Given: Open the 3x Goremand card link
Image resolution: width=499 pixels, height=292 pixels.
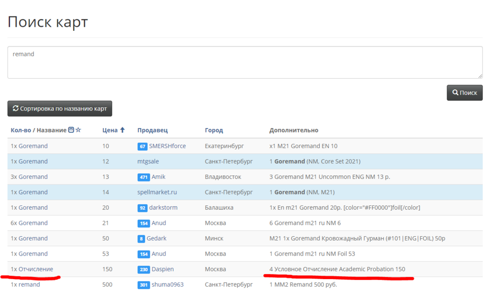Looking at the screenshot, I should click(29, 177).
